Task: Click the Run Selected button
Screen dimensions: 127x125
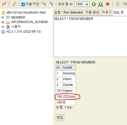Action: (x=73, y=12)
